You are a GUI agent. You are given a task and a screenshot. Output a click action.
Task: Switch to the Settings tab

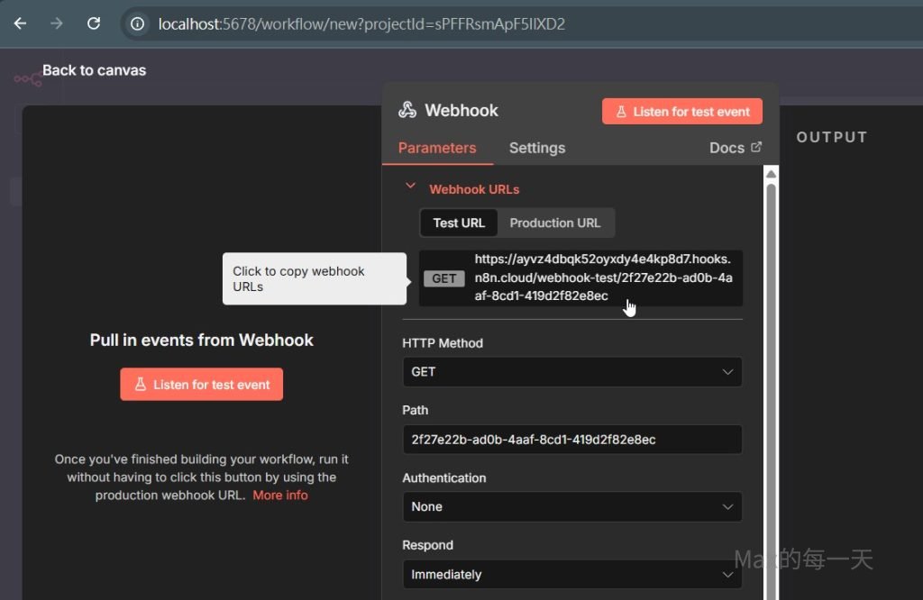[x=537, y=148]
